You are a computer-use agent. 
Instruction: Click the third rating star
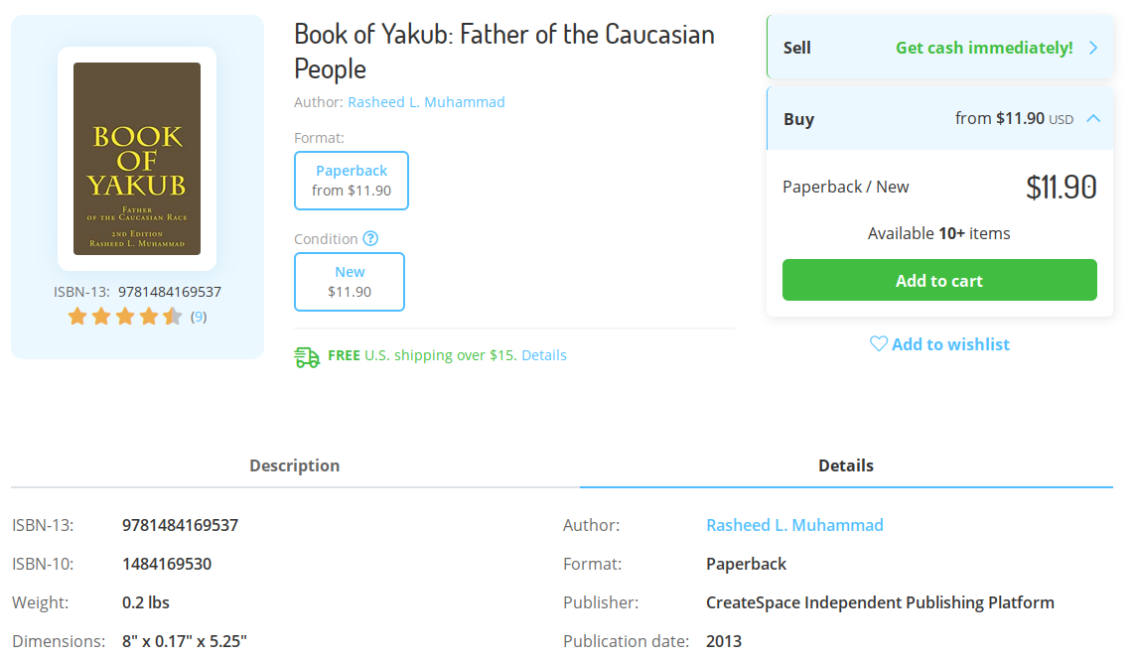click(x=125, y=317)
